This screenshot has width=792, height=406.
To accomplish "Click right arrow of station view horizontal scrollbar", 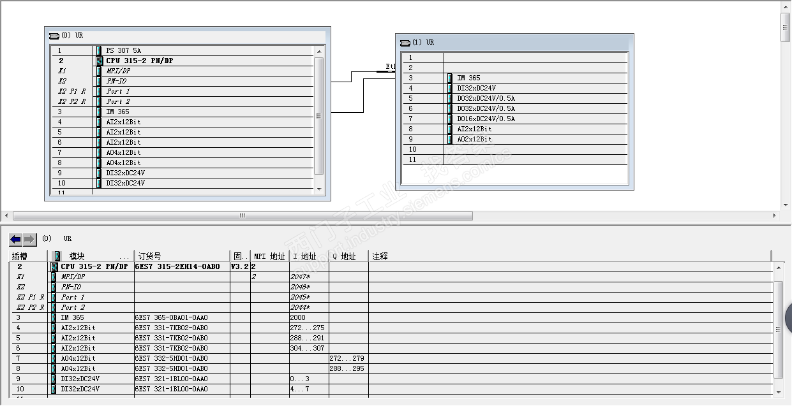I will pyautogui.click(x=775, y=216).
